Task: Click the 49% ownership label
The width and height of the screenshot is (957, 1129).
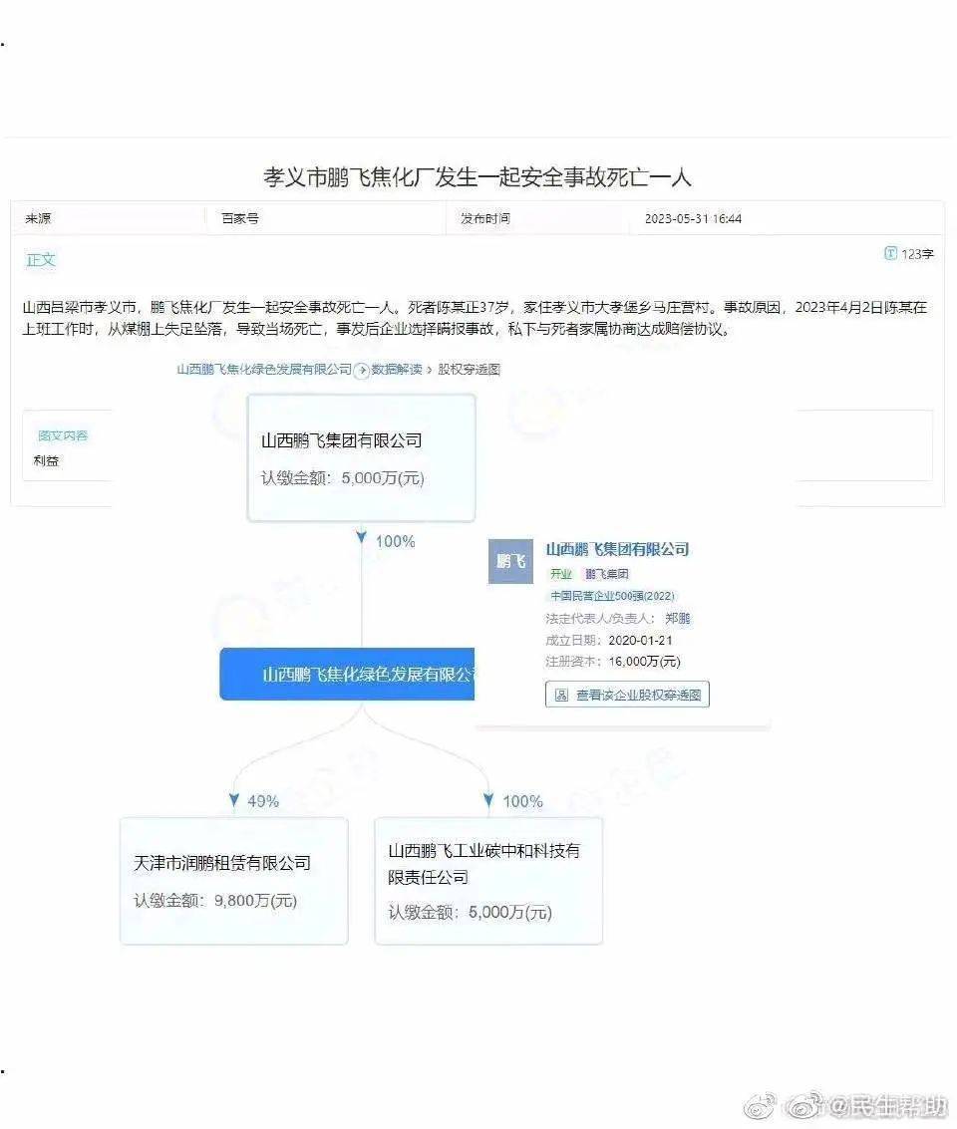Action: click(x=263, y=801)
